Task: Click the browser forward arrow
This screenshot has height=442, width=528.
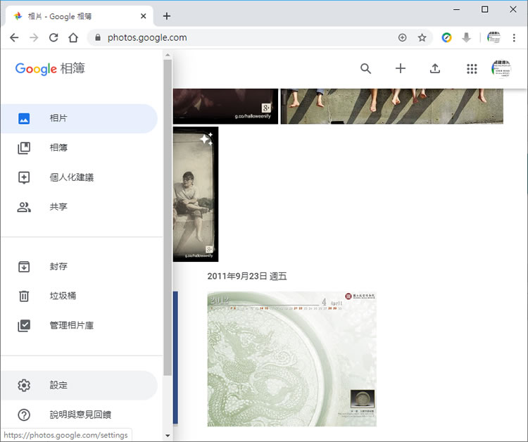Action: 34,38
